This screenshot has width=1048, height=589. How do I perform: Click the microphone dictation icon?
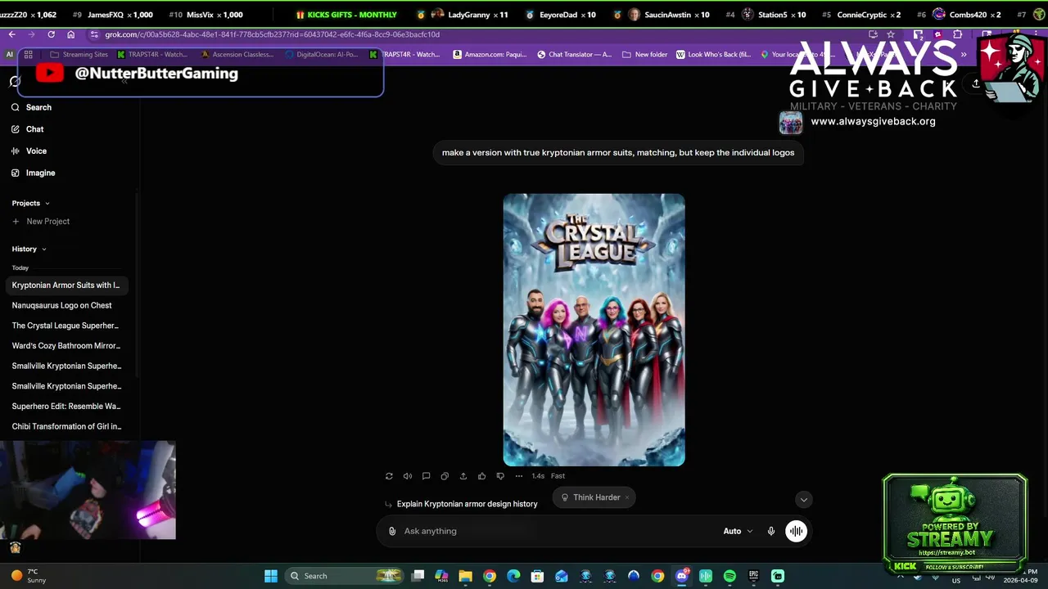(771, 531)
